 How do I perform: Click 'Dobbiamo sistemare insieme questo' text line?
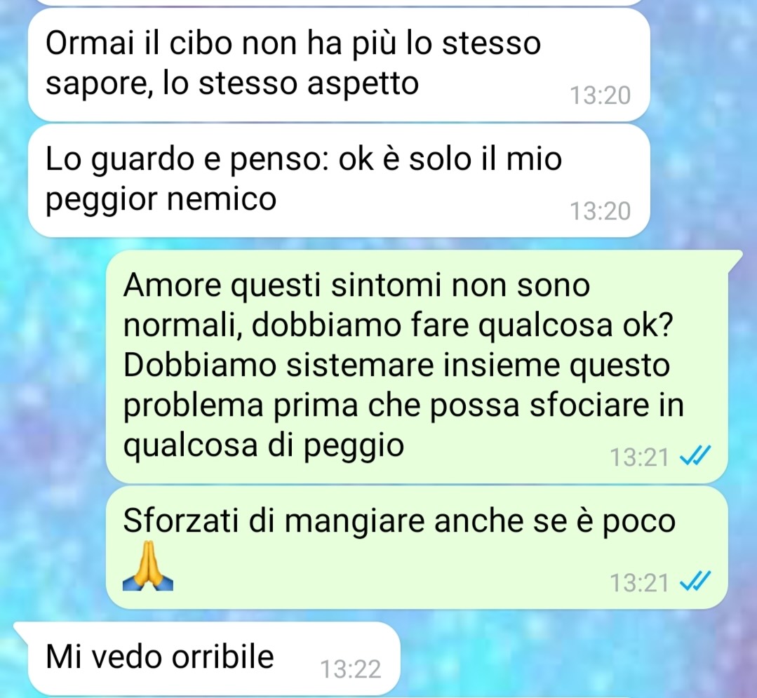coord(396,366)
